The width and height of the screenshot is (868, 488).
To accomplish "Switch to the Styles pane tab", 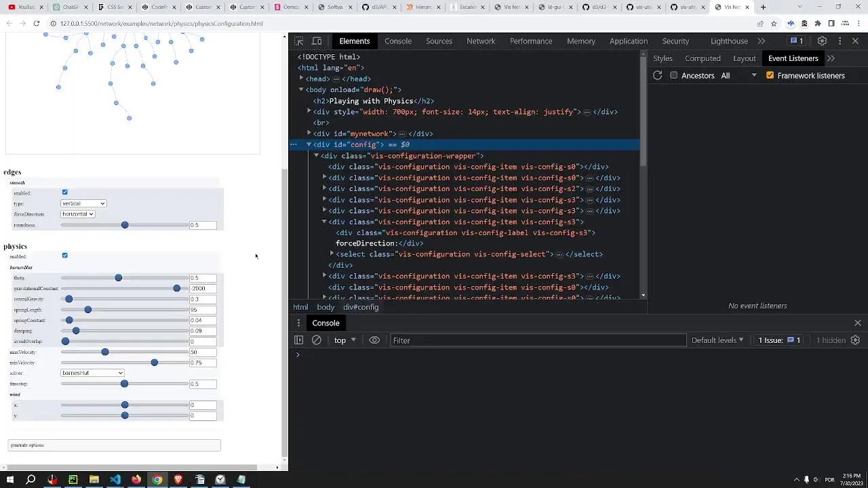I will [x=663, y=58].
